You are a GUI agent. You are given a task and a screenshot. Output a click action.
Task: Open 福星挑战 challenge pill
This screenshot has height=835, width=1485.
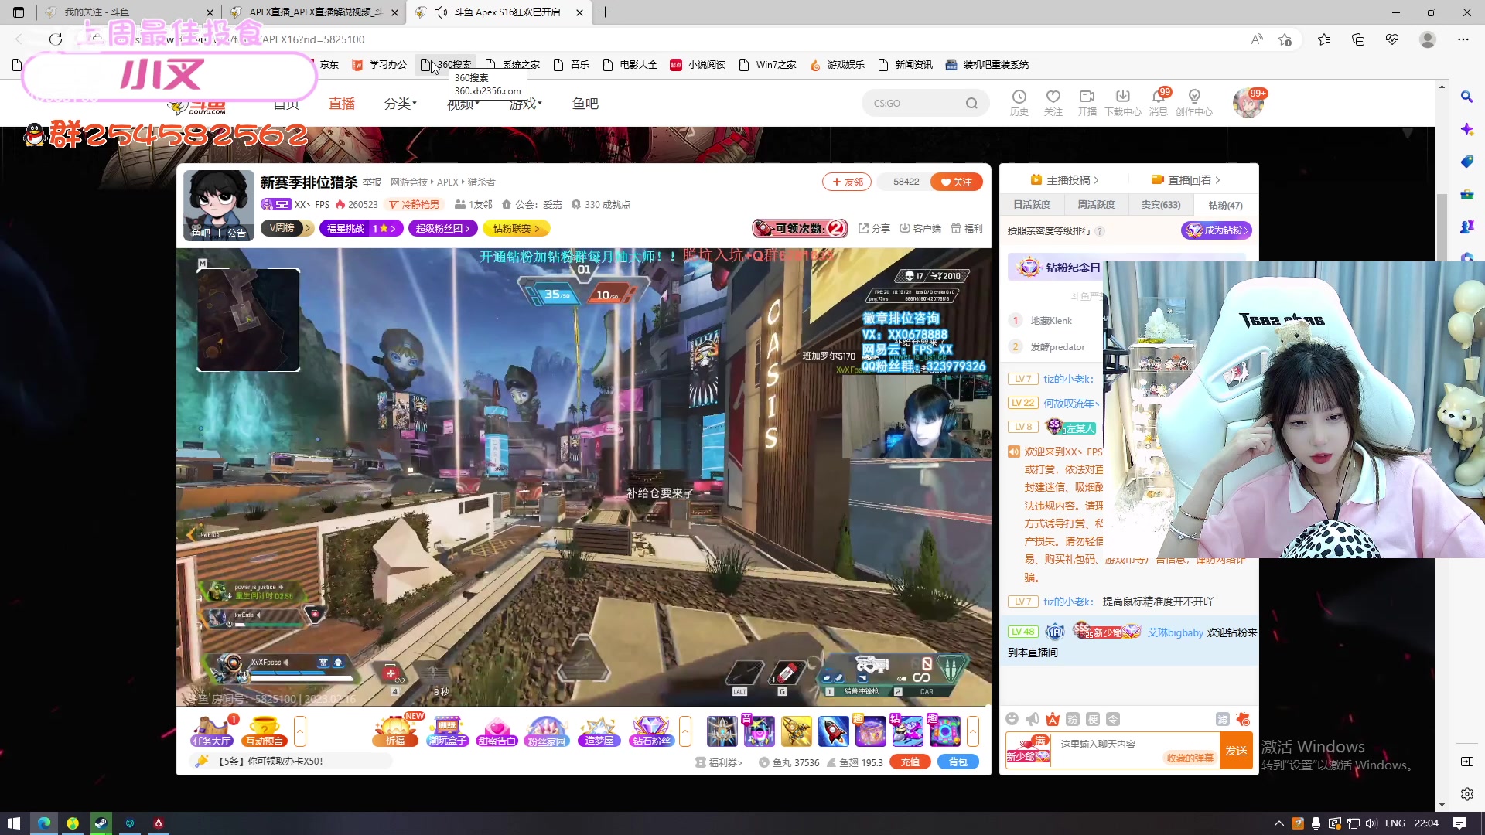pyautogui.click(x=361, y=228)
